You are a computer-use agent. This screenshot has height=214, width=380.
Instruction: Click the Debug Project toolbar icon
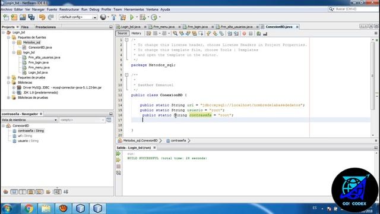point(142,17)
